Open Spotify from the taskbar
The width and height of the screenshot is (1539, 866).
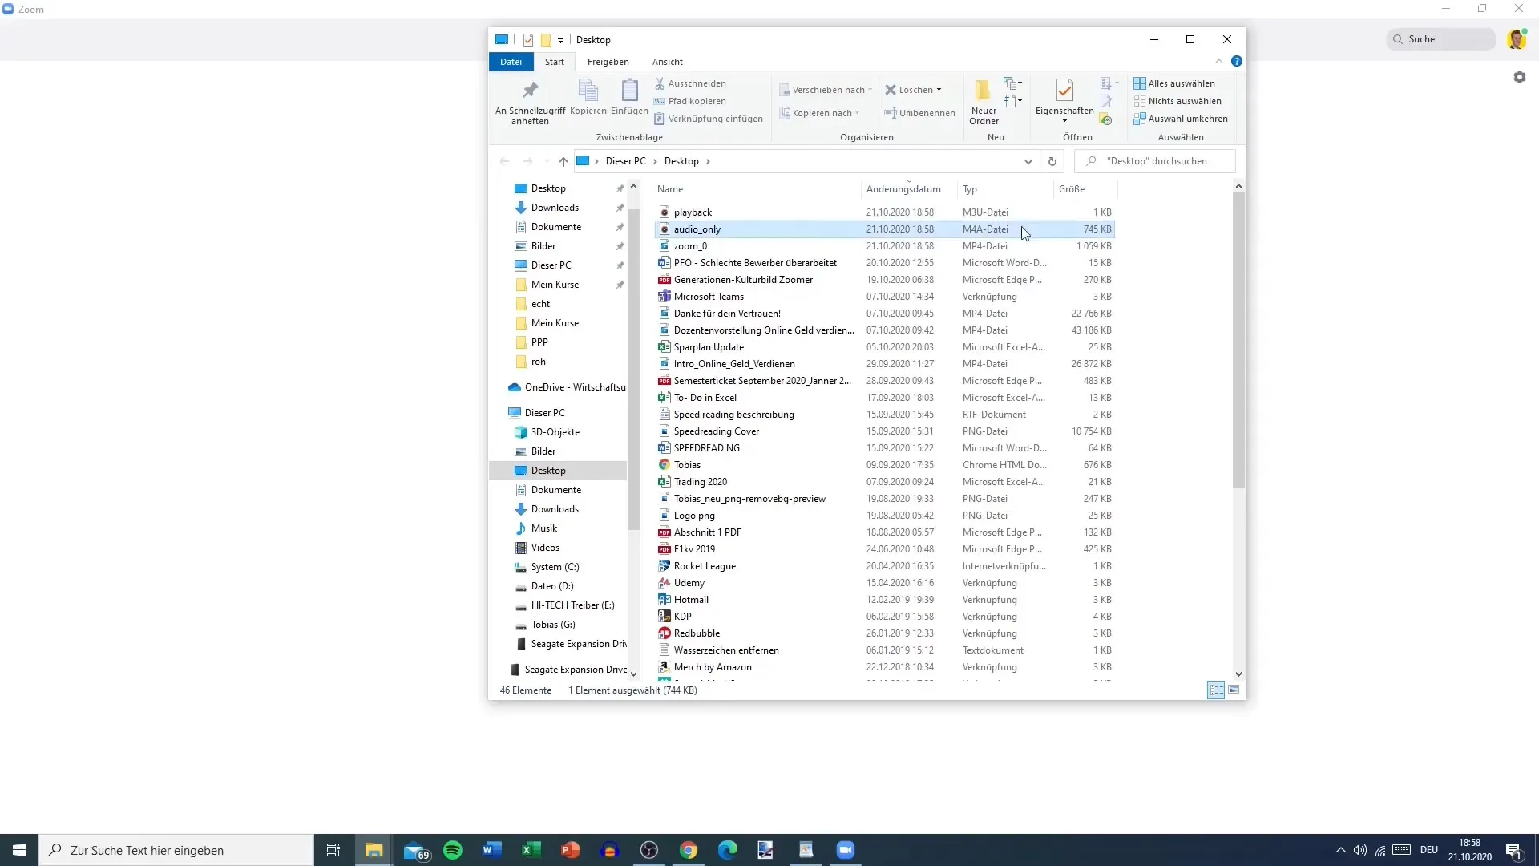tap(453, 850)
